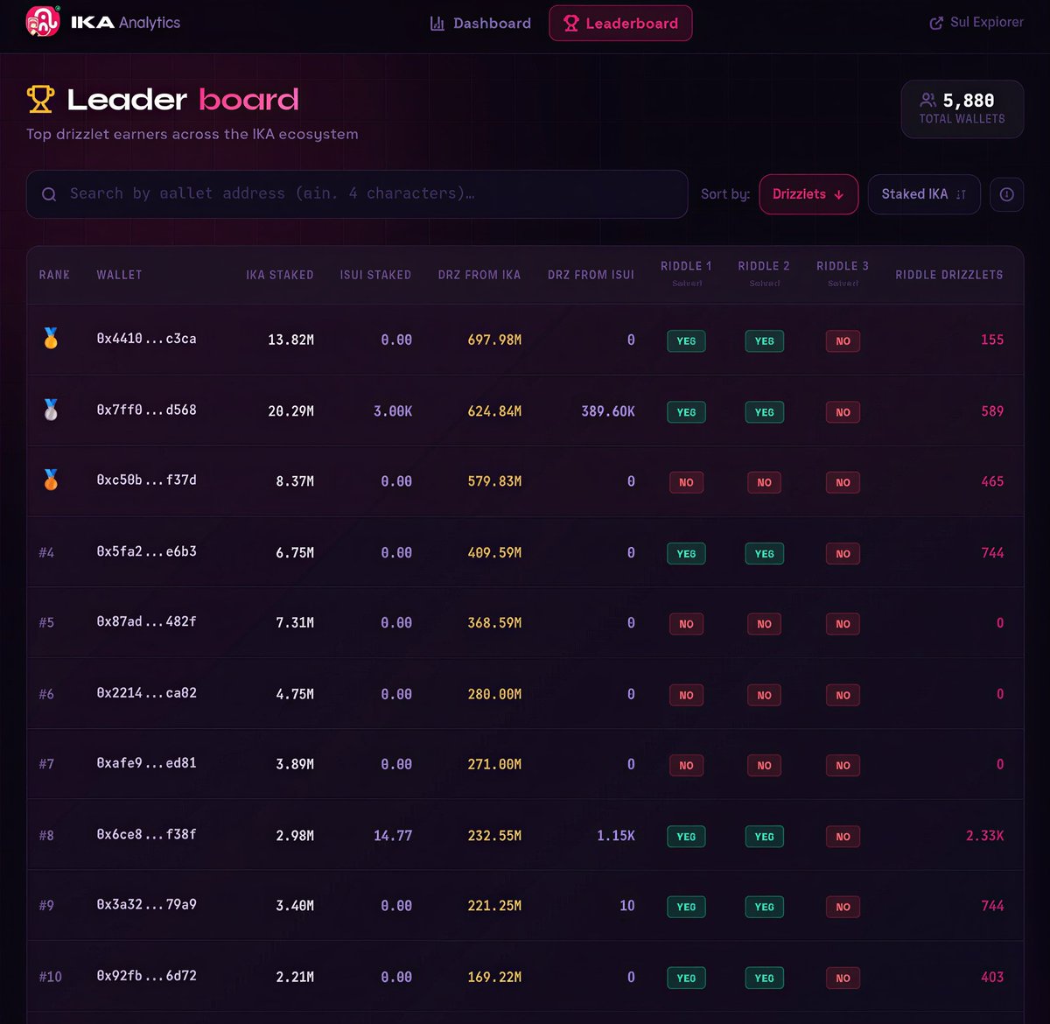Click Riddle 1 YES badge for 0x4410...c3ca
The height and width of the screenshot is (1024, 1050).
coord(686,340)
